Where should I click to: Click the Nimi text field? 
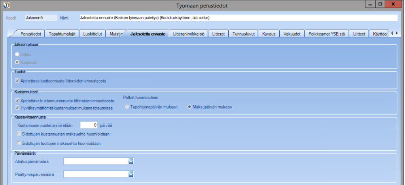tap(238, 18)
